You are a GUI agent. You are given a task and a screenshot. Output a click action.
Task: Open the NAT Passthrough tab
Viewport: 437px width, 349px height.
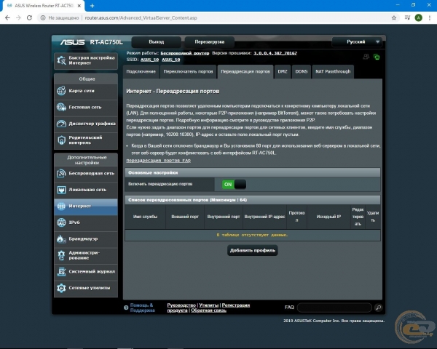pos(333,71)
